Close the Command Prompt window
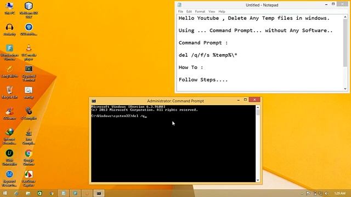 coord(254,100)
